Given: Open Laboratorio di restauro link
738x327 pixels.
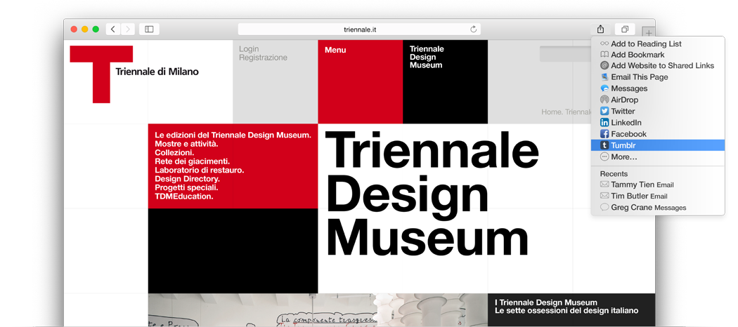Looking at the screenshot, I should [x=199, y=170].
